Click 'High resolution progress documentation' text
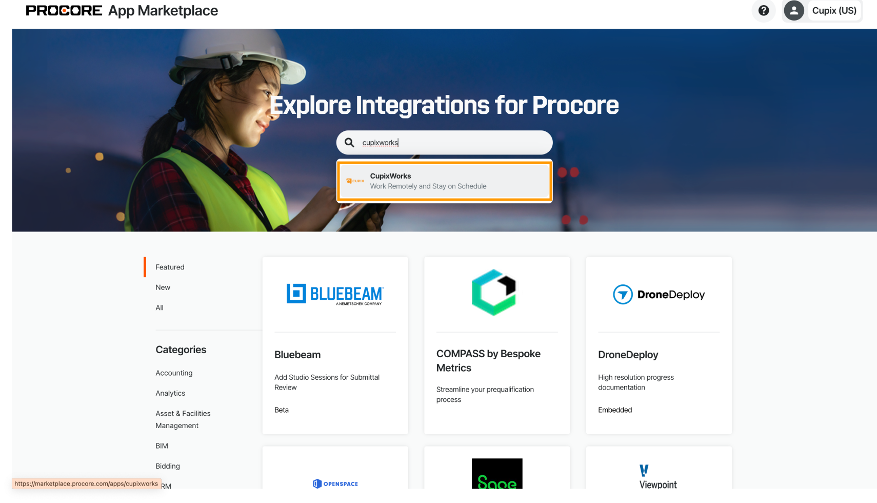 point(636,382)
